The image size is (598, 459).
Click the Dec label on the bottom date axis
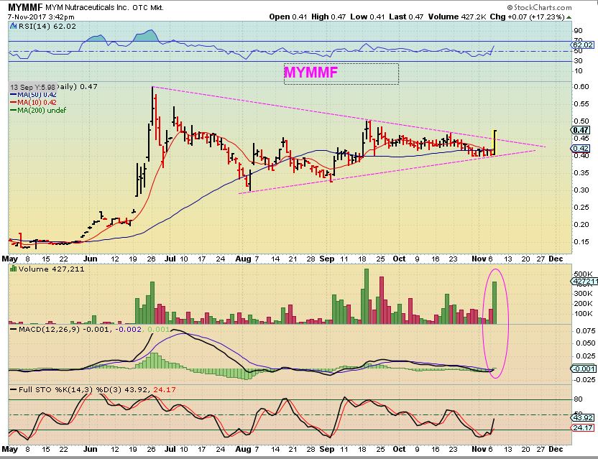coord(556,449)
